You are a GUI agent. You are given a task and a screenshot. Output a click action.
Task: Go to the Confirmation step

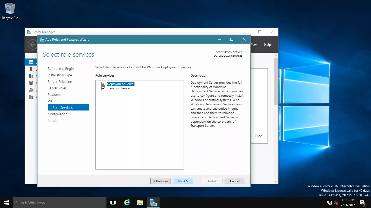(x=58, y=114)
